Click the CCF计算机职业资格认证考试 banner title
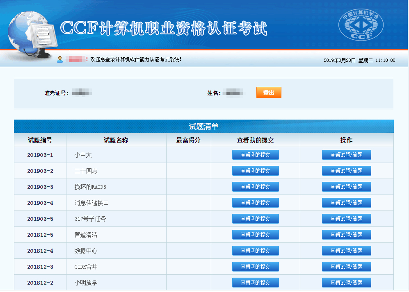Screen dimensions: 409x292 (x=164, y=28)
